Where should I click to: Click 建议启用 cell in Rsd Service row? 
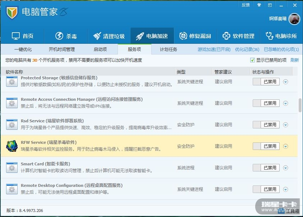click(223, 125)
